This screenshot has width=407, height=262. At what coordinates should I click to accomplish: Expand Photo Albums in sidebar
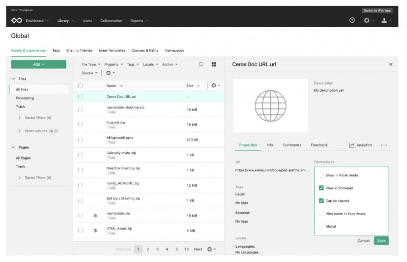pos(19,131)
